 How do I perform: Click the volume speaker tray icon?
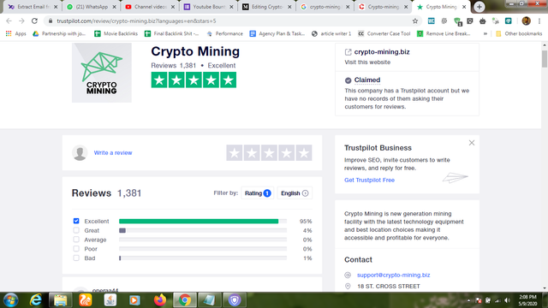point(507,300)
